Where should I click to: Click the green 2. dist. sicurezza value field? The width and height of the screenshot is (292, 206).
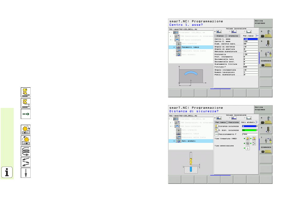(249, 130)
